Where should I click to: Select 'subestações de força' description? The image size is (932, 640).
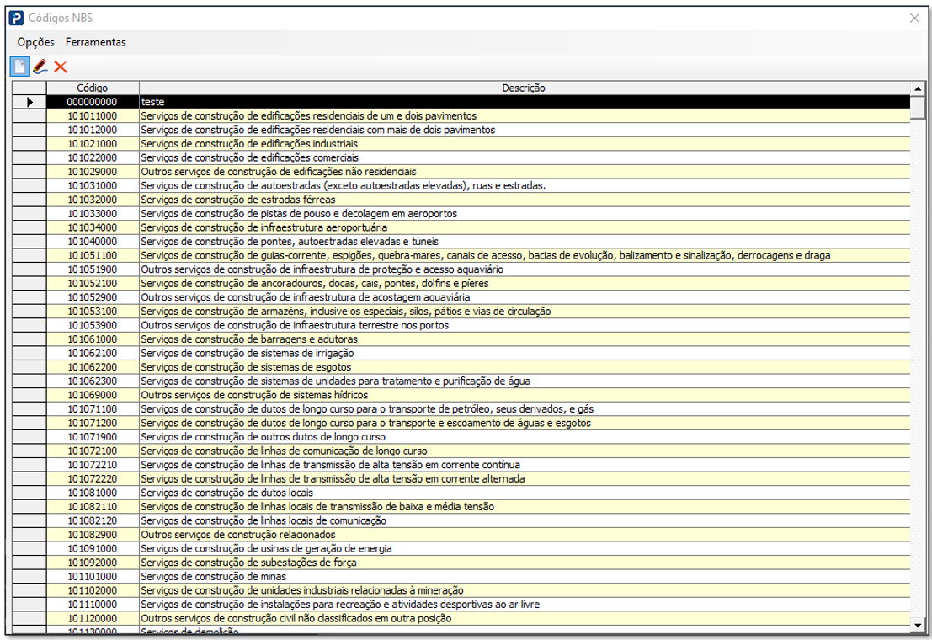pyautogui.click(x=525, y=563)
